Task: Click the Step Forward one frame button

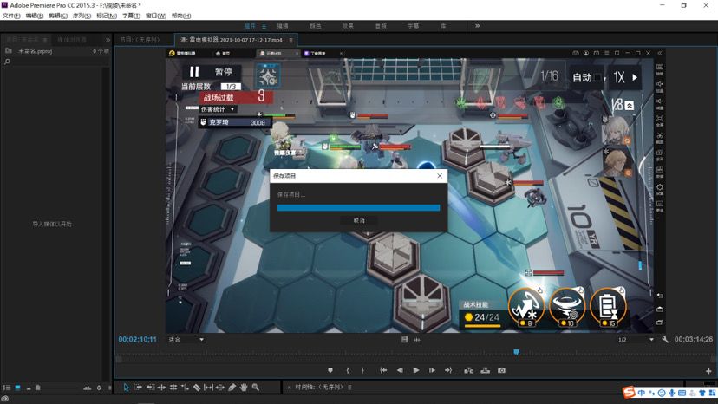Action: [432, 370]
